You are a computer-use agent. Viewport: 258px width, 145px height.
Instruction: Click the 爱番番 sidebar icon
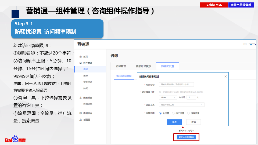click(81, 120)
